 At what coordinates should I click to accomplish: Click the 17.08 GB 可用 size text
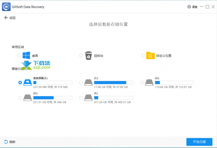tap(111, 87)
